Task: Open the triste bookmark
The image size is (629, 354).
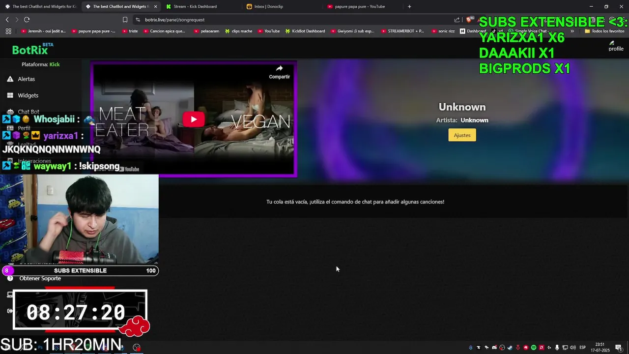Action: coord(129,31)
